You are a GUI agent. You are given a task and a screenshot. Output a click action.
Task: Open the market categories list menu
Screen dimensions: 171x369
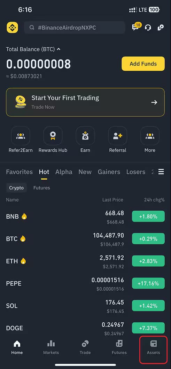(161, 172)
